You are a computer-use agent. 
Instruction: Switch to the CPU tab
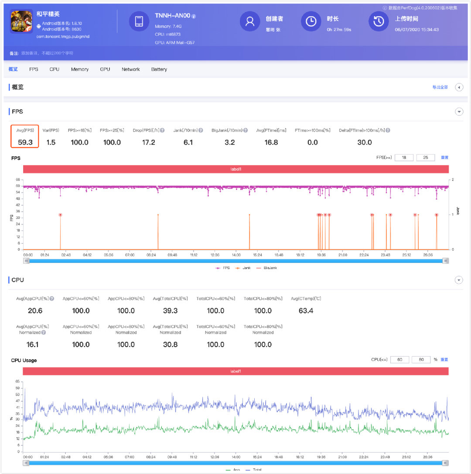pos(55,69)
